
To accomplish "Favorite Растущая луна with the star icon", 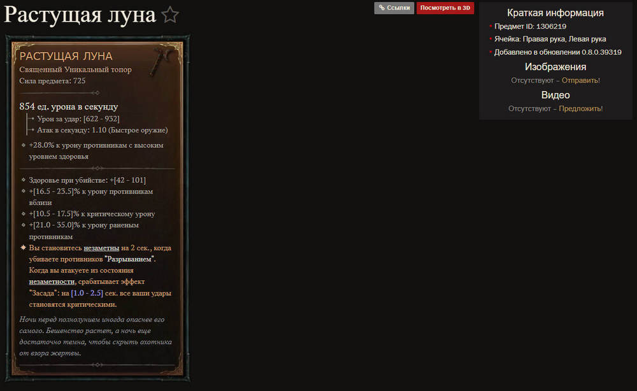I will coord(170,15).
